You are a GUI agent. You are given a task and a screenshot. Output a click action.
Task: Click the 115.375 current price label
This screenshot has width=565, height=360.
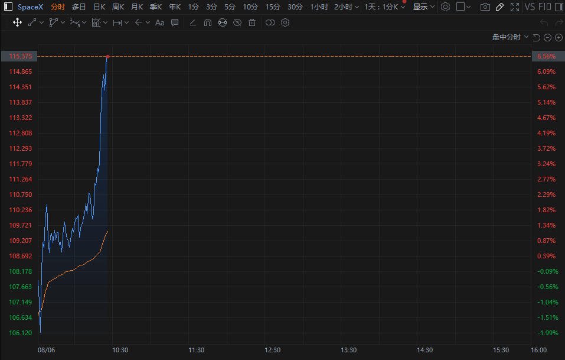19,56
